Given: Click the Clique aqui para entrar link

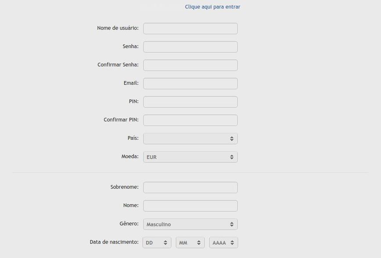Looking at the screenshot, I should pos(213,7).
